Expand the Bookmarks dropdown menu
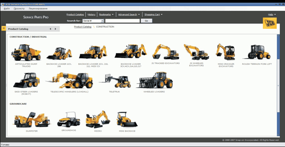 [x=106, y=15]
